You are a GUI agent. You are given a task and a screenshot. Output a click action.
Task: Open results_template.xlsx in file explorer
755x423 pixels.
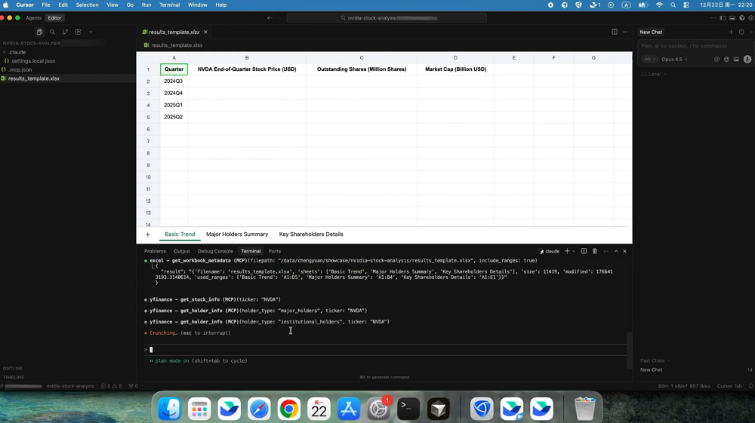click(x=33, y=78)
